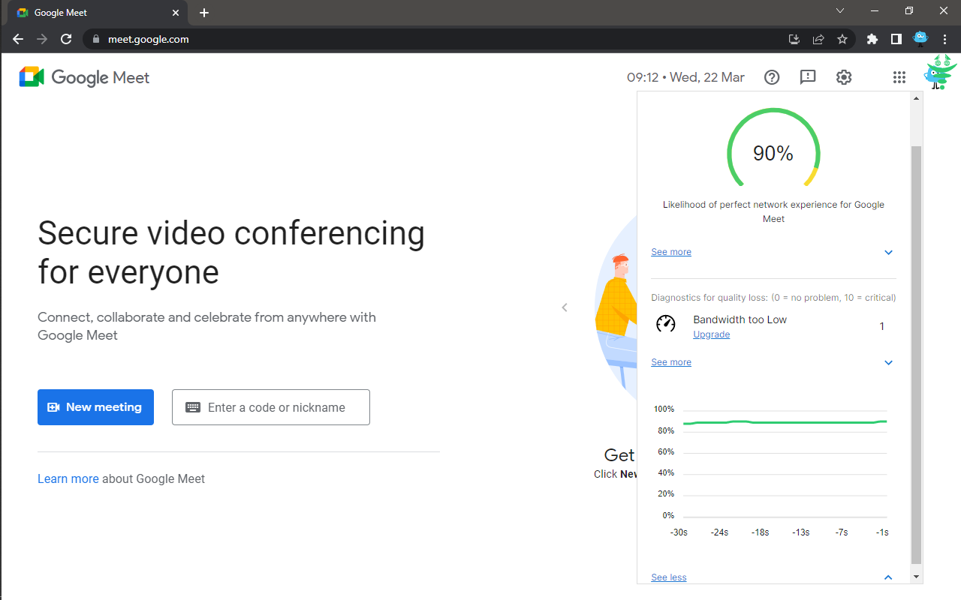Click See more under Bandwidth too Low
The image size is (961, 600).
click(671, 362)
